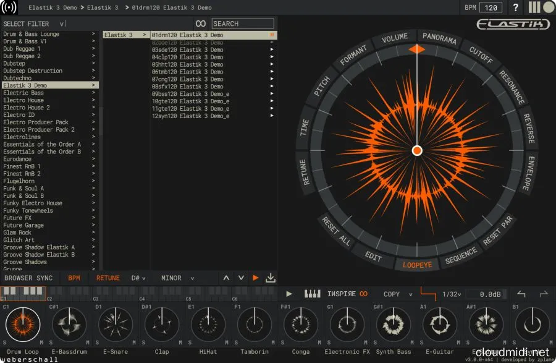Enable BROWSER SYNC in the bottom toolbar
The width and height of the screenshot is (556, 363).
click(28, 278)
